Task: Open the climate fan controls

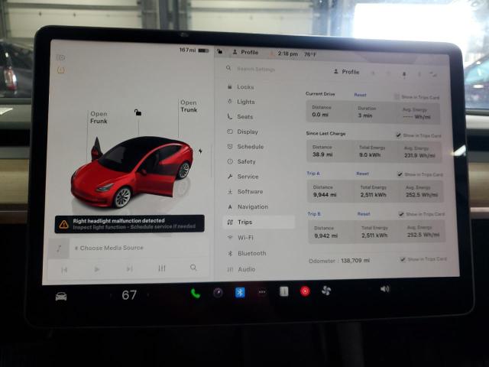Action: [x=326, y=291]
